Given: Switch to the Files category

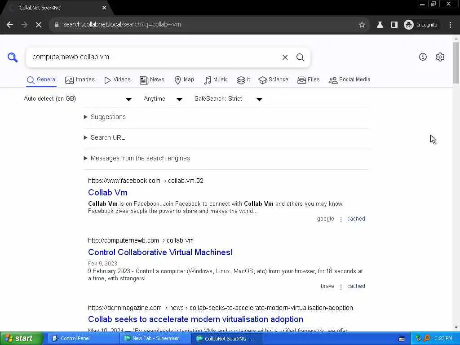Looking at the screenshot, I should 308,80.
